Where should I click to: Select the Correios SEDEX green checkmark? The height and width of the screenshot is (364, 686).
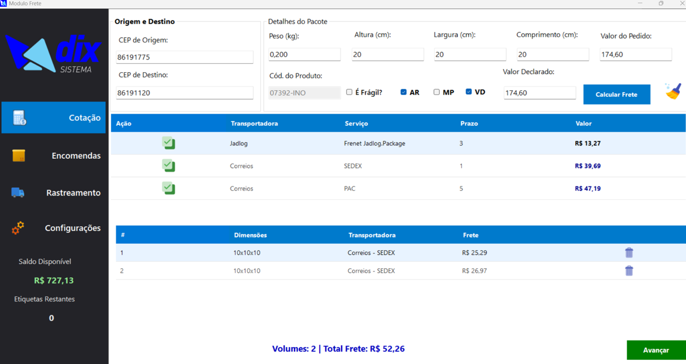[x=169, y=165]
